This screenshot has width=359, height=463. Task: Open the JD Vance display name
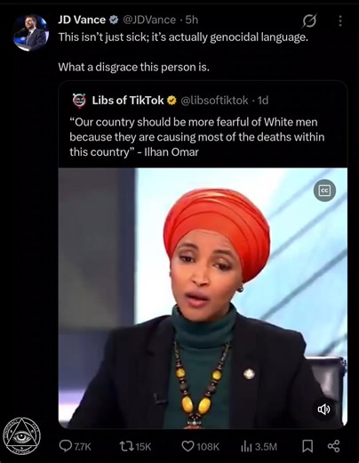[82, 20]
